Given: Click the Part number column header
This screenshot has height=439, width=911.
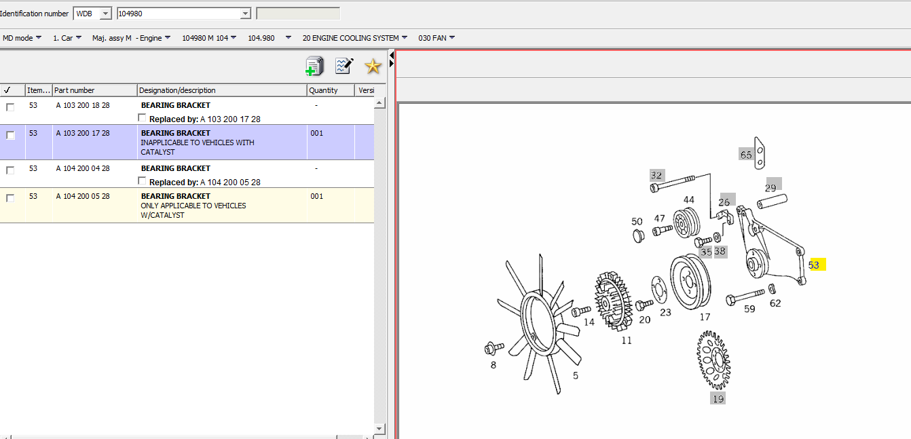Looking at the screenshot, I should (94, 90).
